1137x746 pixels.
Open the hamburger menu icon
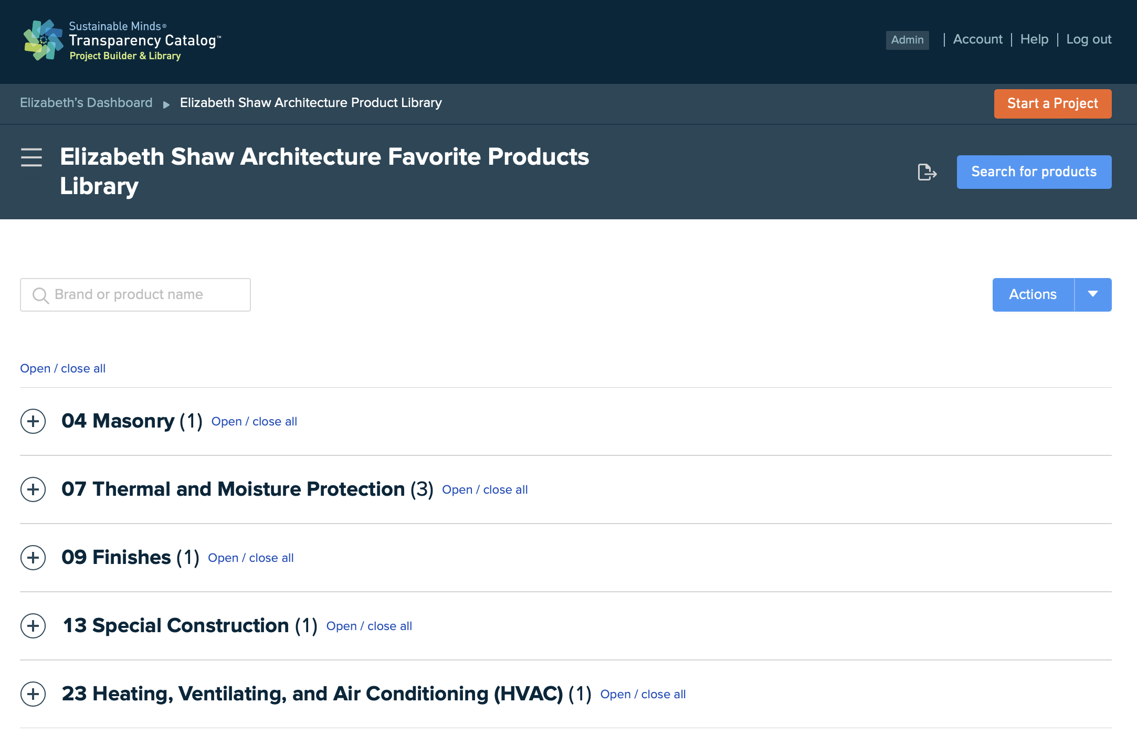[x=31, y=157]
